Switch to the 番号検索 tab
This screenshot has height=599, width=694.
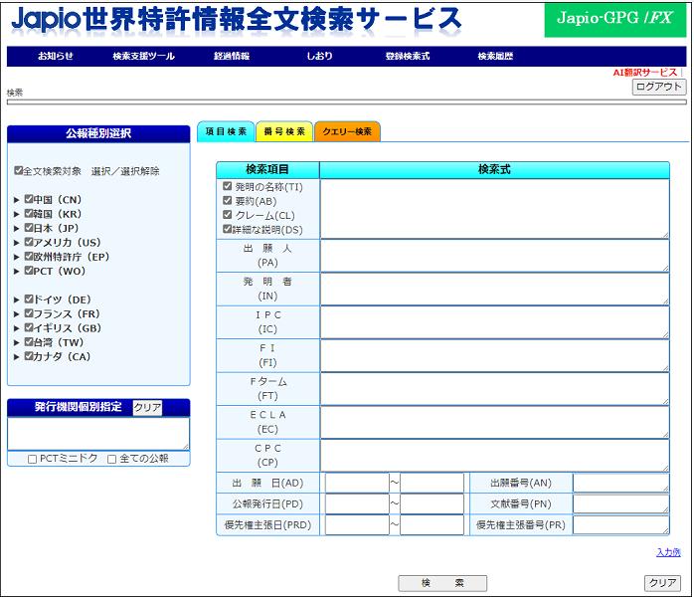coord(284,131)
